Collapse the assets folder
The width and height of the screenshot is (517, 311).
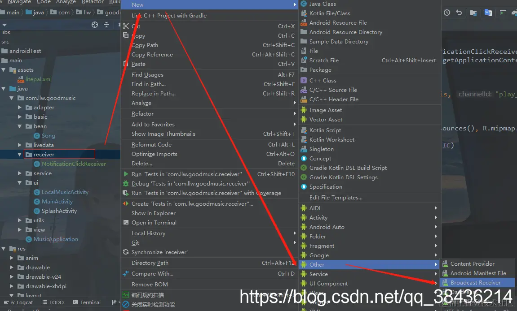point(3,70)
